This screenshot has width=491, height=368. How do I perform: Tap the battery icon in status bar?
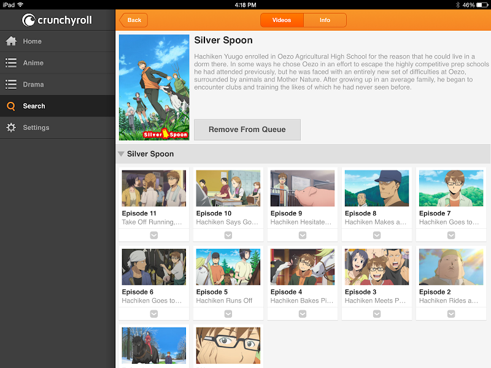[x=482, y=5]
